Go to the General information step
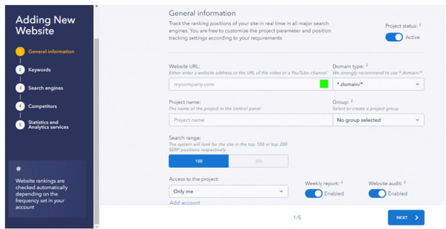The width and height of the screenshot is (446, 229). click(x=51, y=51)
